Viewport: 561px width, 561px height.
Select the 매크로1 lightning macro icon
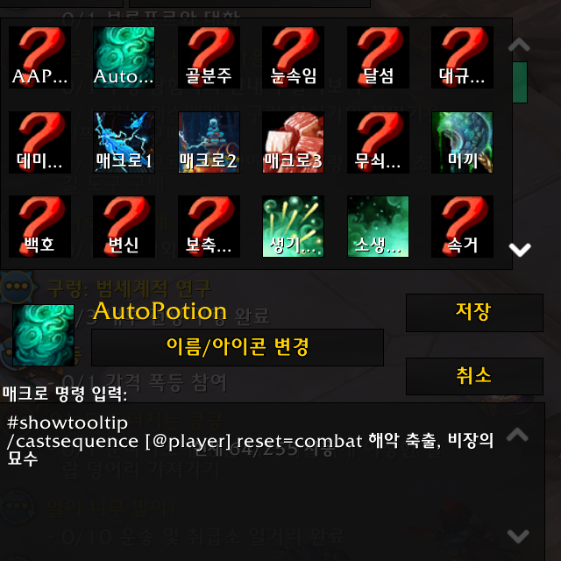pos(124,142)
